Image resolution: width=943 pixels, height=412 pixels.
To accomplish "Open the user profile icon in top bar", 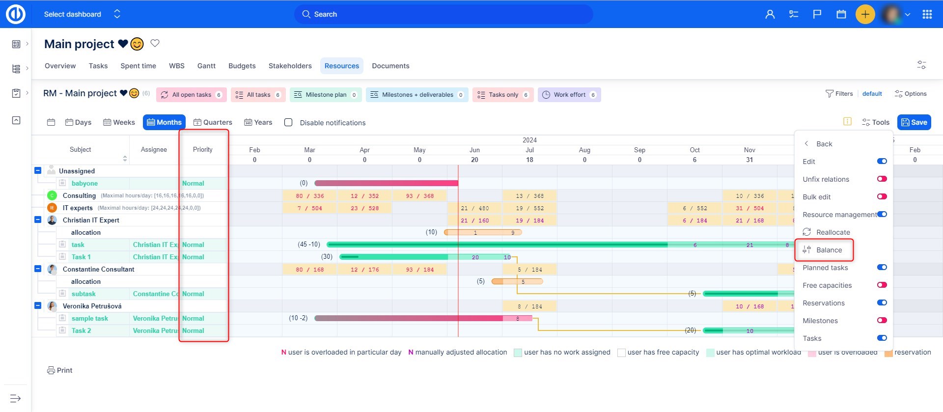I will tap(770, 14).
